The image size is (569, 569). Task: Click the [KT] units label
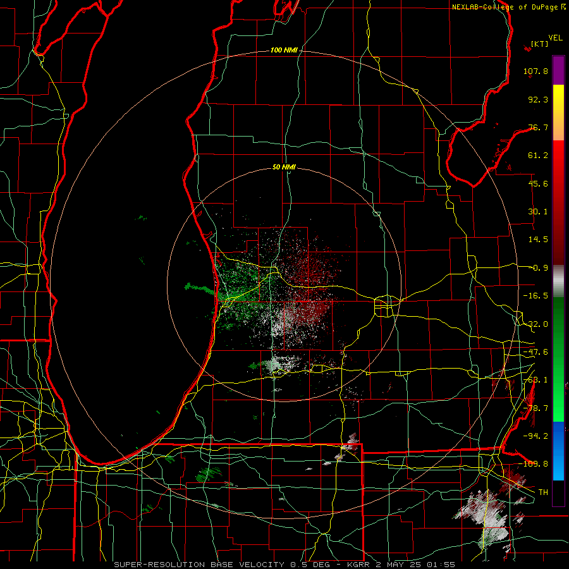pyautogui.click(x=539, y=44)
